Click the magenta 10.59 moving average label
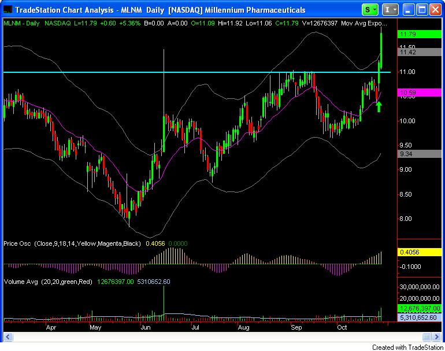 click(x=420, y=93)
